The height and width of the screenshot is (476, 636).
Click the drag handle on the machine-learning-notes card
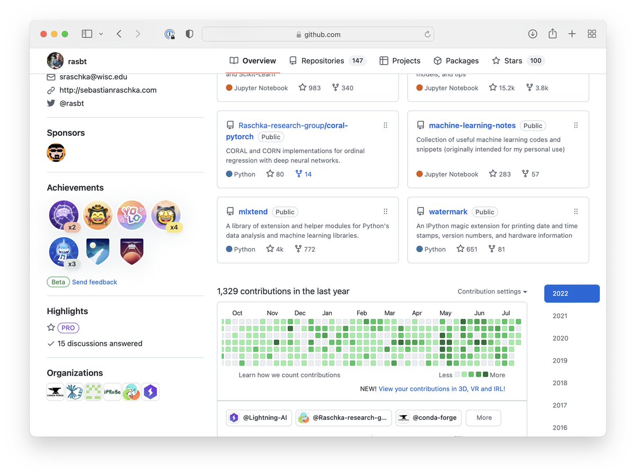(576, 125)
